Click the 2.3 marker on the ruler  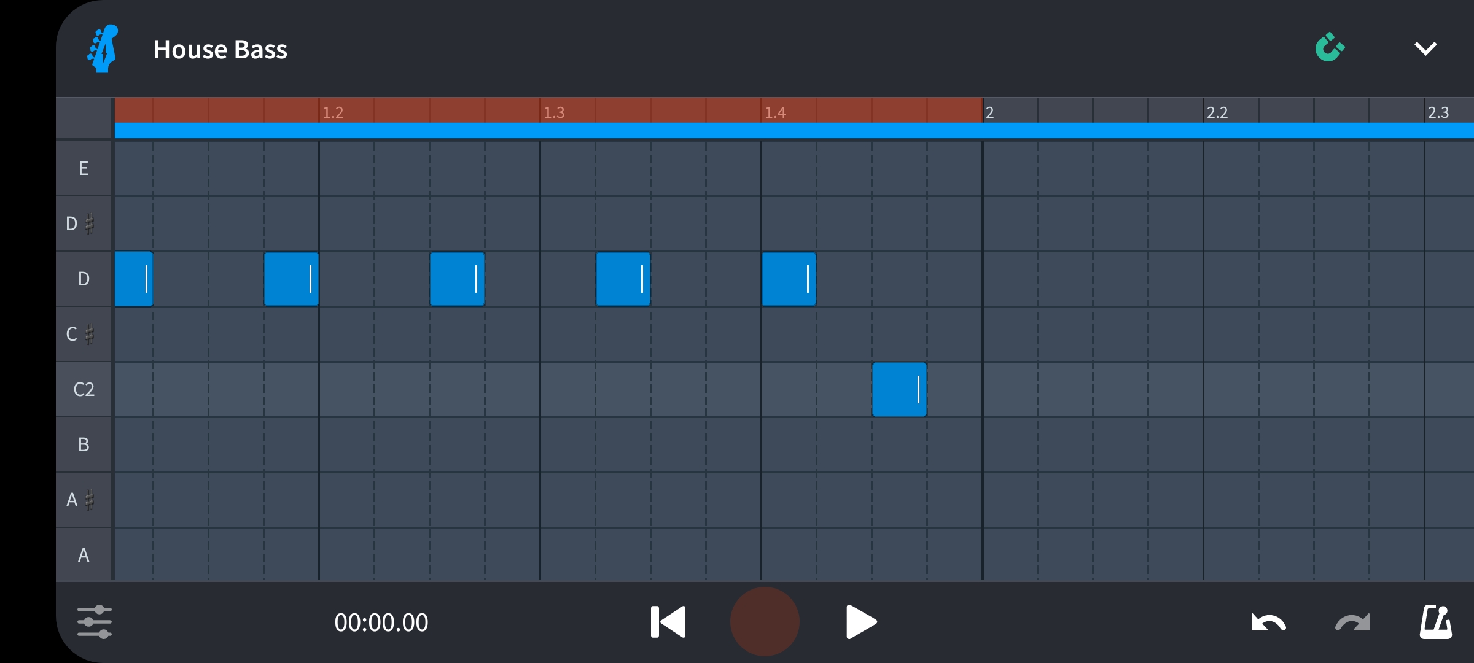tap(1438, 112)
